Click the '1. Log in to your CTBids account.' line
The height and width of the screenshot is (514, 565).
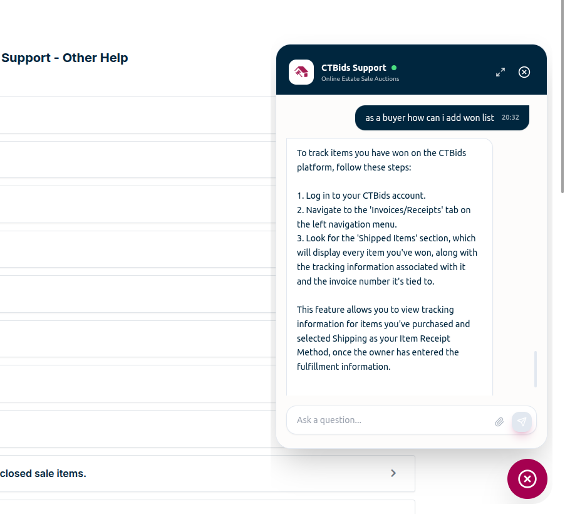coord(361,196)
